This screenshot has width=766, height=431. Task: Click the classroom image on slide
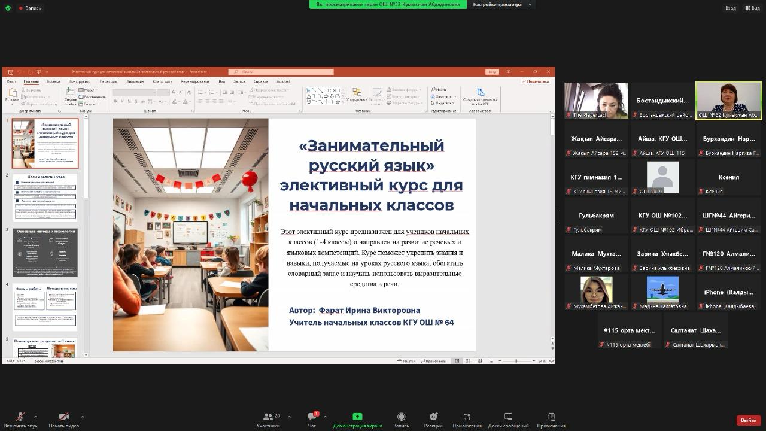190,235
